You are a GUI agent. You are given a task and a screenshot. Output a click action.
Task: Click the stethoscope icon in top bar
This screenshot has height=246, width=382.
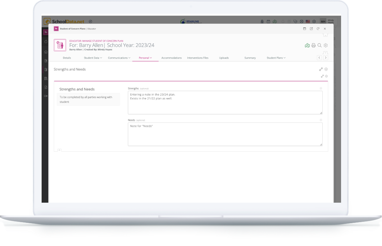click(295, 21)
